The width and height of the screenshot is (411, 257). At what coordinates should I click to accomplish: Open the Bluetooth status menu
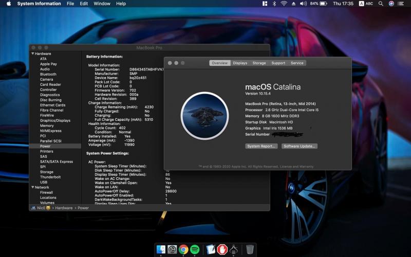tap(274, 4)
